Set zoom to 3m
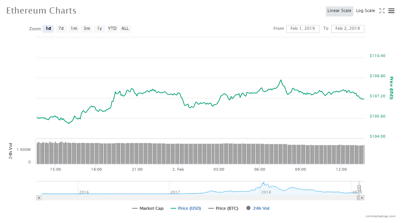 click(x=87, y=28)
